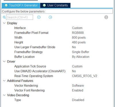The width and height of the screenshot is (115, 107).
Task: Click the User Constants green check icon
Action: pos(44,5)
